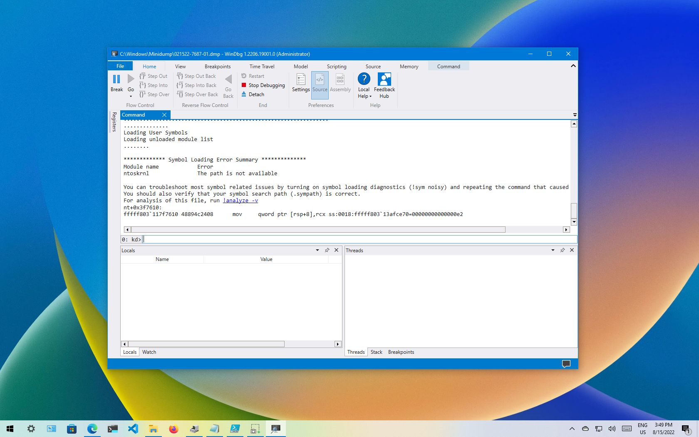This screenshot has width=699, height=437.
Task: Click the kd> command input field
Action: coord(358,239)
